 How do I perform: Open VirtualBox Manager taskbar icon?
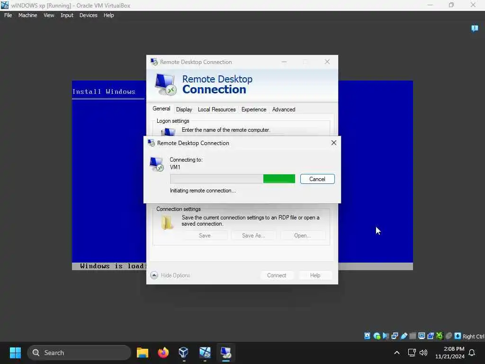[x=184, y=353]
